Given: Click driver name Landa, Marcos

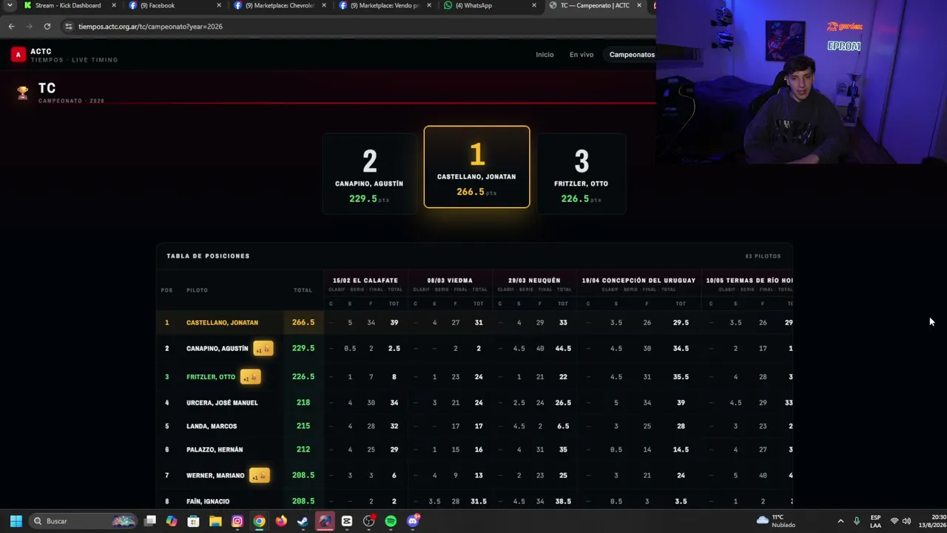Looking at the screenshot, I should pos(212,426).
